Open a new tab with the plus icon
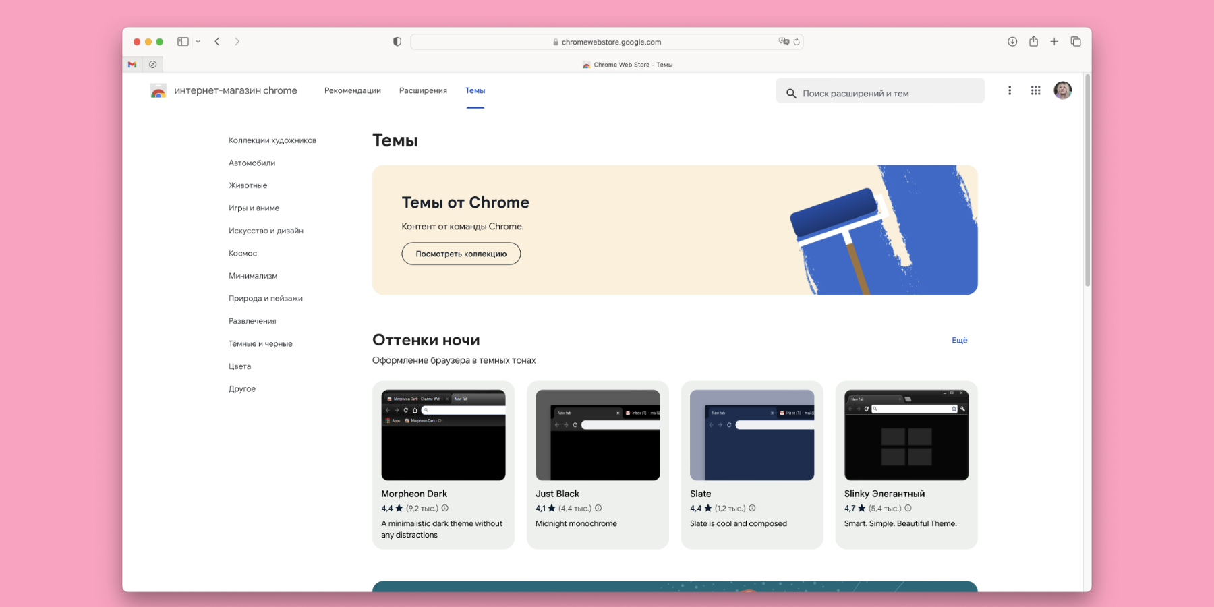 pyautogui.click(x=1054, y=42)
